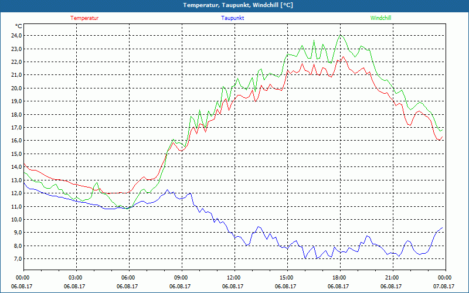
Task: Click the green Windchill peak at 18:00
Action: pyautogui.click(x=341, y=35)
